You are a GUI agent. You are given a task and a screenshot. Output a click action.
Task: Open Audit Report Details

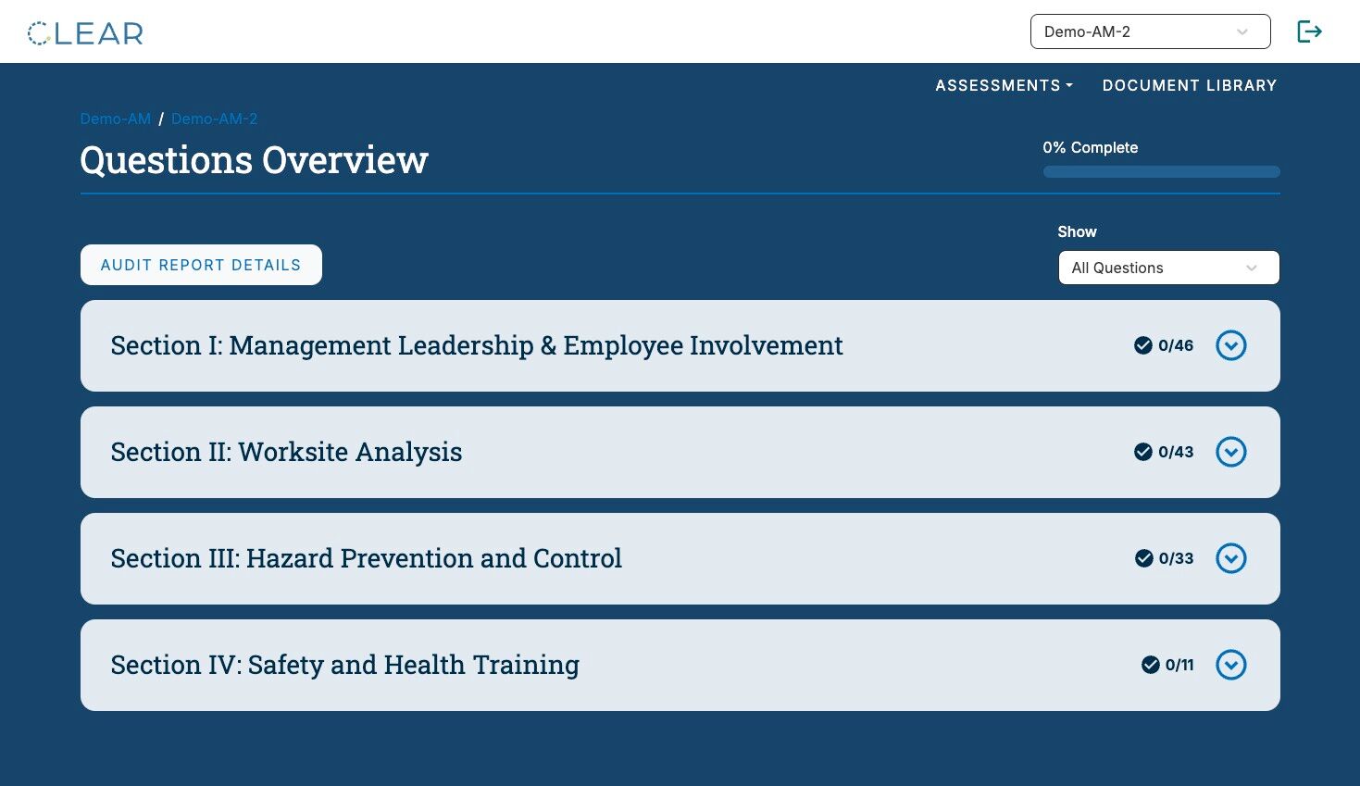tap(201, 265)
